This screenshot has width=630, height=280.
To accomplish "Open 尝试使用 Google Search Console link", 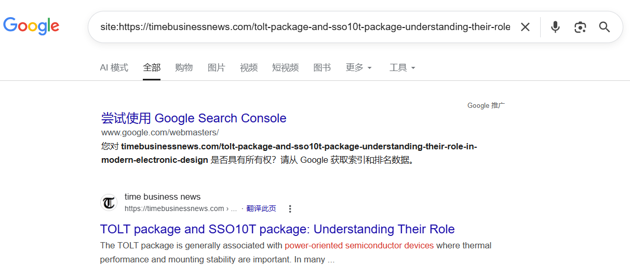I will (194, 118).
